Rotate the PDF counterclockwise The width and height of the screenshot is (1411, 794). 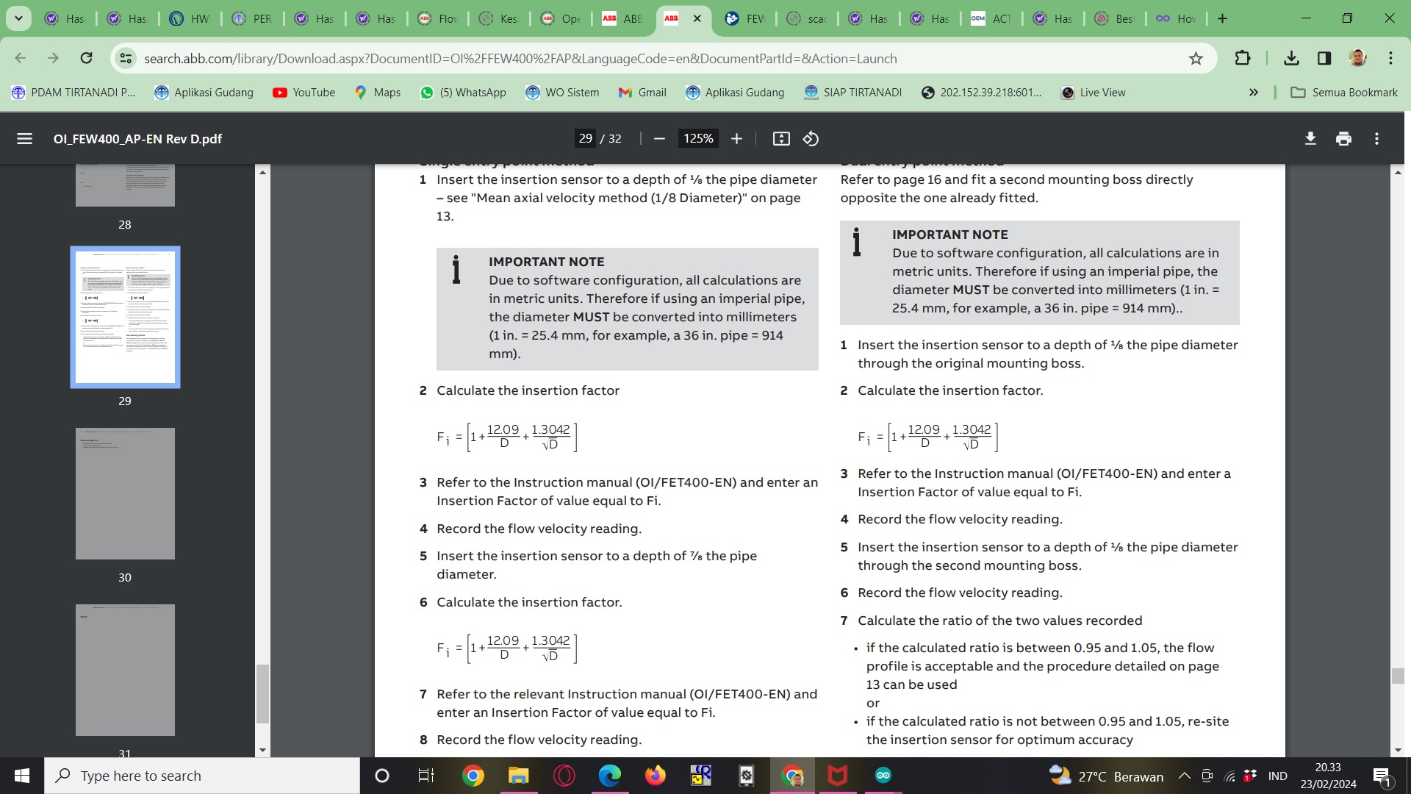[x=811, y=138]
